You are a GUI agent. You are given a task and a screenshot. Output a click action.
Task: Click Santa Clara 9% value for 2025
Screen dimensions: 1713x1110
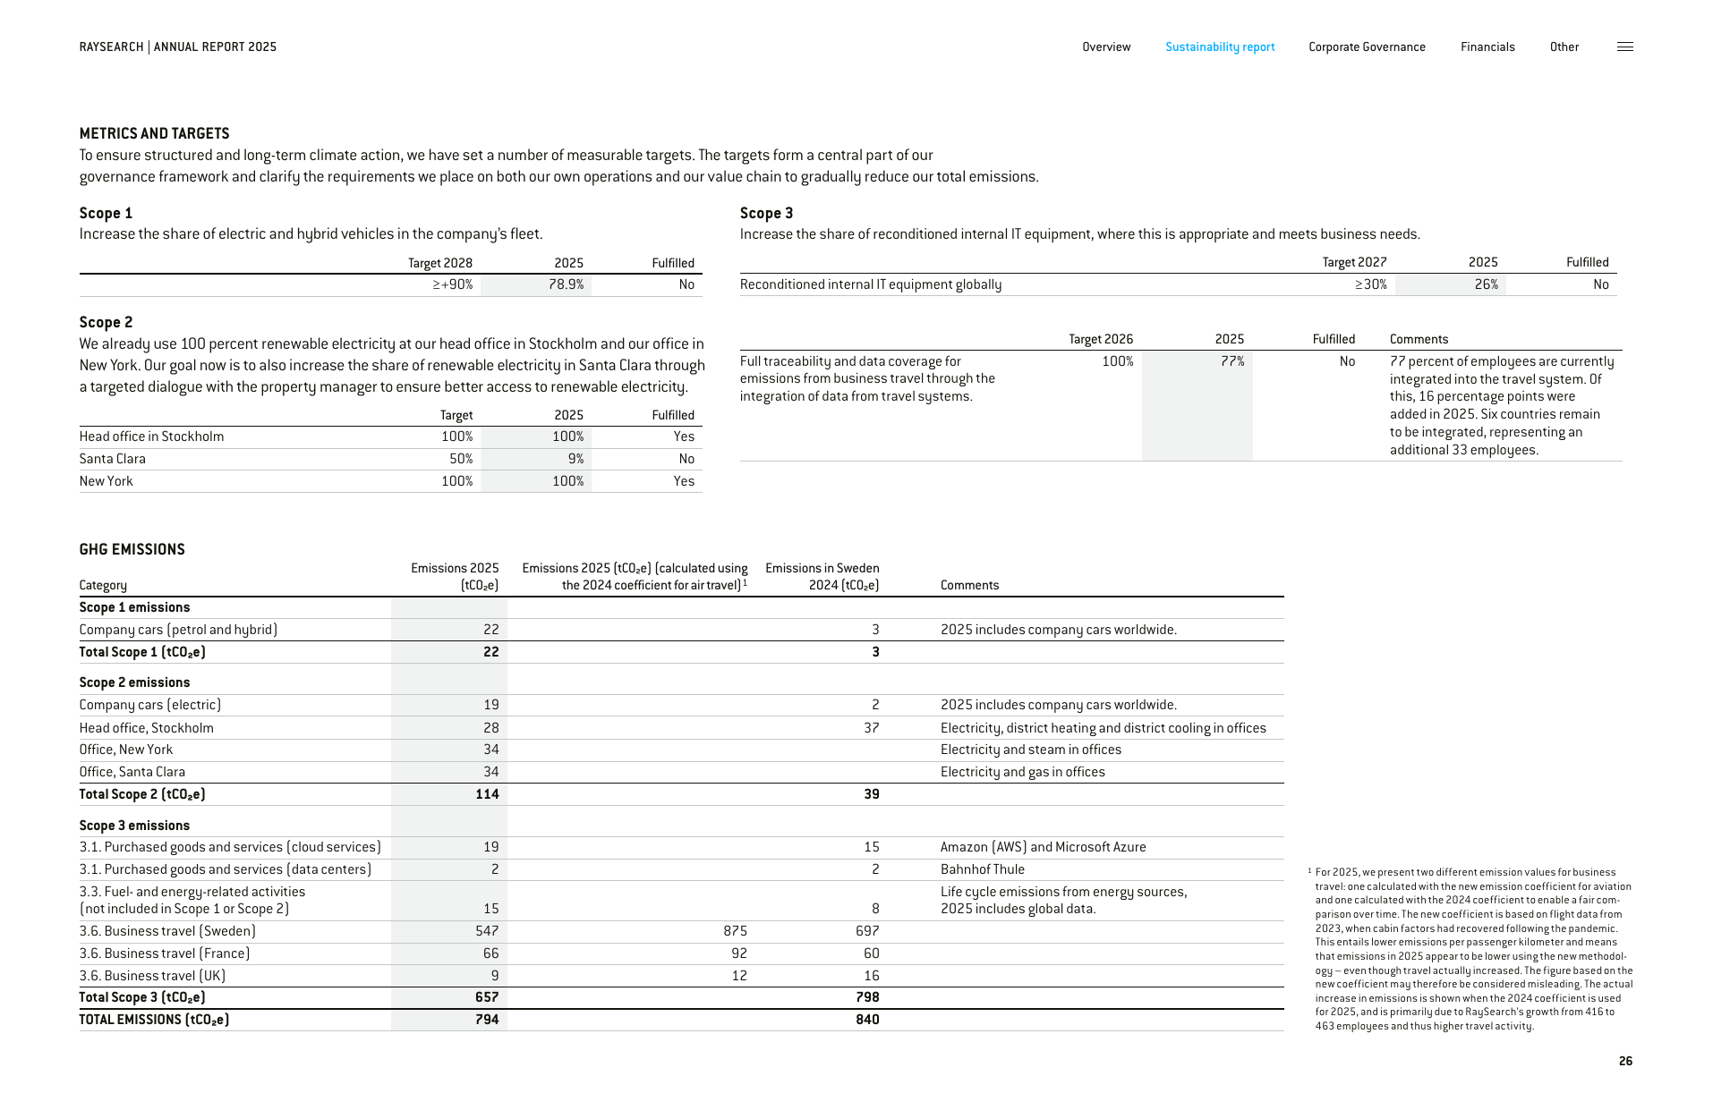click(x=575, y=459)
